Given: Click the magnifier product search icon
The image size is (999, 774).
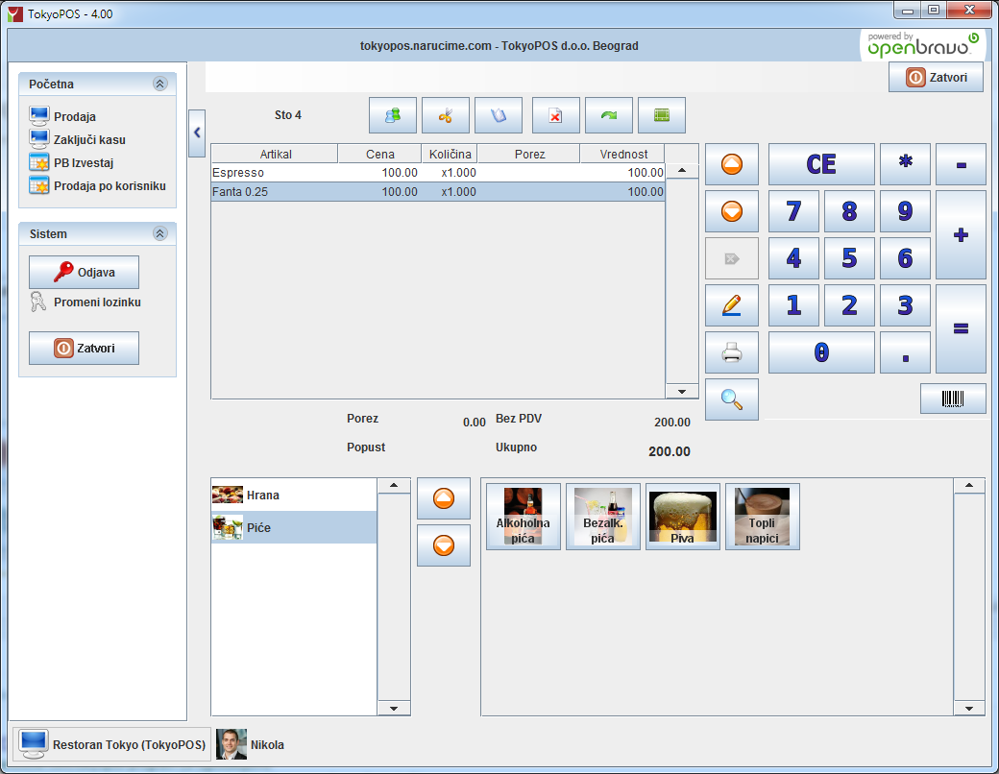Looking at the screenshot, I should 731,399.
